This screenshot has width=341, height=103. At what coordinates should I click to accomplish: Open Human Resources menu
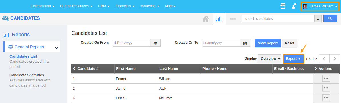coord(76,6)
